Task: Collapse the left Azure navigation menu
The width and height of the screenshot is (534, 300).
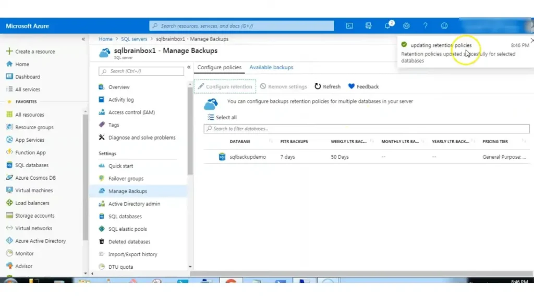Action: (83, 39)
